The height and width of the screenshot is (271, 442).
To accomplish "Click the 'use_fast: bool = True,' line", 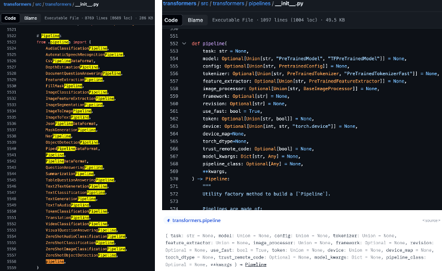I will pos(233,111).
